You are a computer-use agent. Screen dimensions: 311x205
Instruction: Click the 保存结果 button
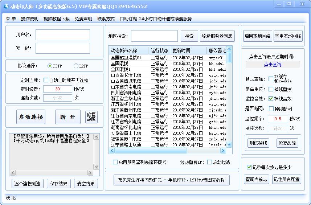click(x=58, y=184)
